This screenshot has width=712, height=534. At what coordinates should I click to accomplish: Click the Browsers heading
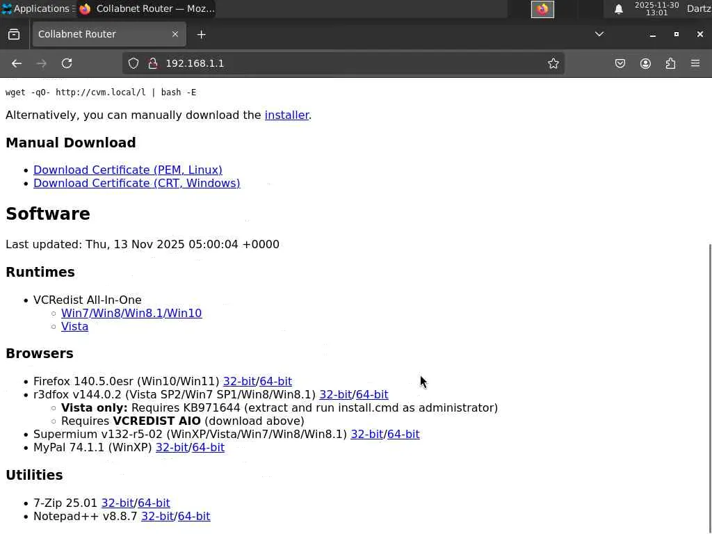[40, 353]
